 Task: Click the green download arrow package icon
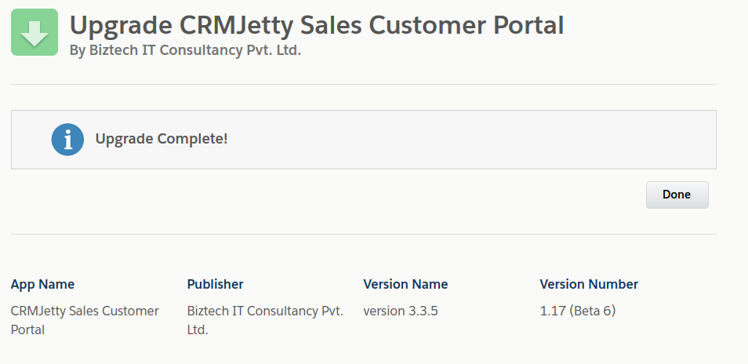(x=34, y=32)
